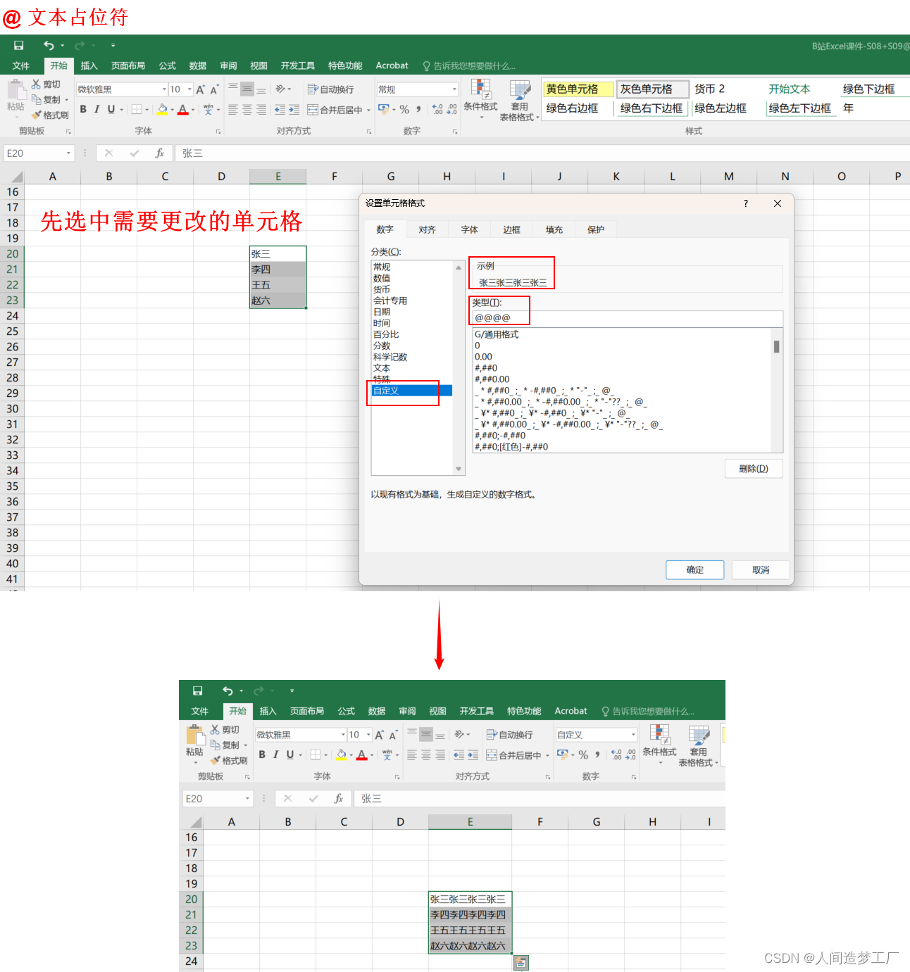The height and width of the screenshot is (972, 910).
Task: Expand Name Box dropdown in lower window
Action: pos(247,798)
